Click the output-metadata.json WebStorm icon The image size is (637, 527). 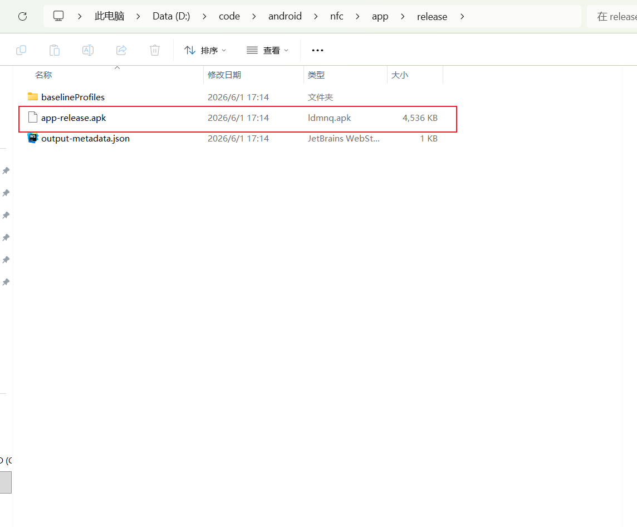pyautogui.click(x=33, y=138)
